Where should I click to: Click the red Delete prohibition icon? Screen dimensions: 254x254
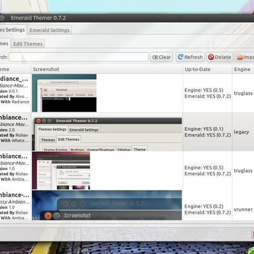pyautogui.click(x=211, y=57)
